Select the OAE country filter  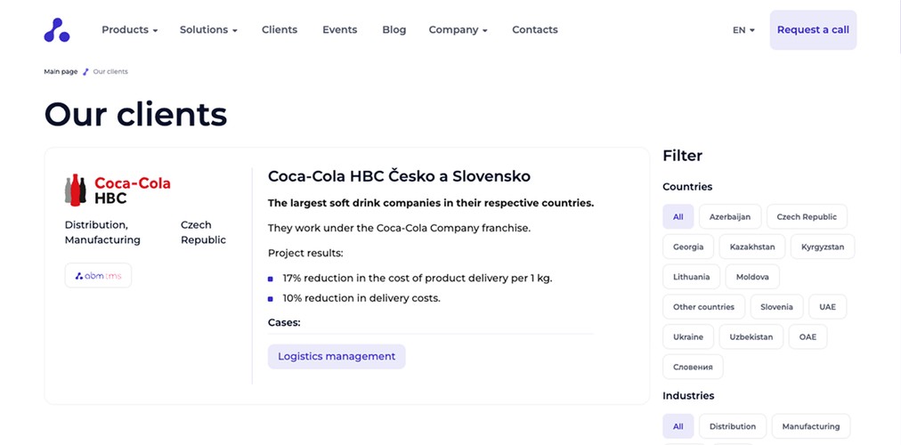pyautogui.click(x=808, y=337)
